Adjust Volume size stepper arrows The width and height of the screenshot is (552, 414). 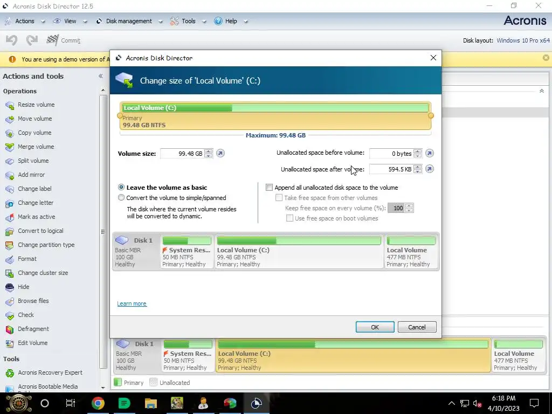coord(209,154)
